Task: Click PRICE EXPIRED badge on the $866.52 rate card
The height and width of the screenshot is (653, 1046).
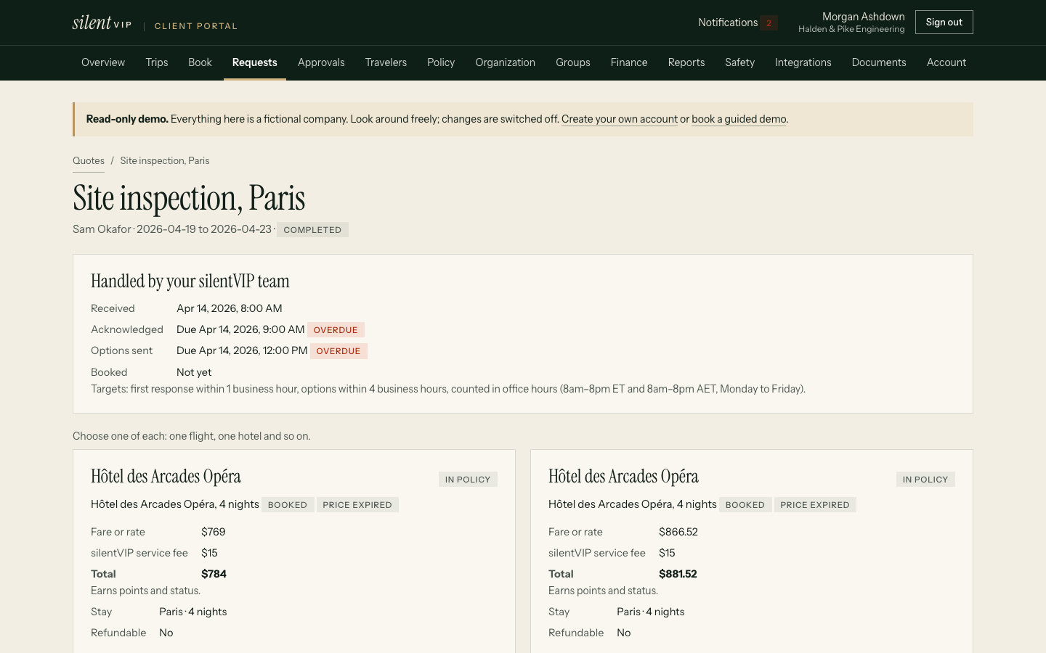Action: click(x=815, y=504)
